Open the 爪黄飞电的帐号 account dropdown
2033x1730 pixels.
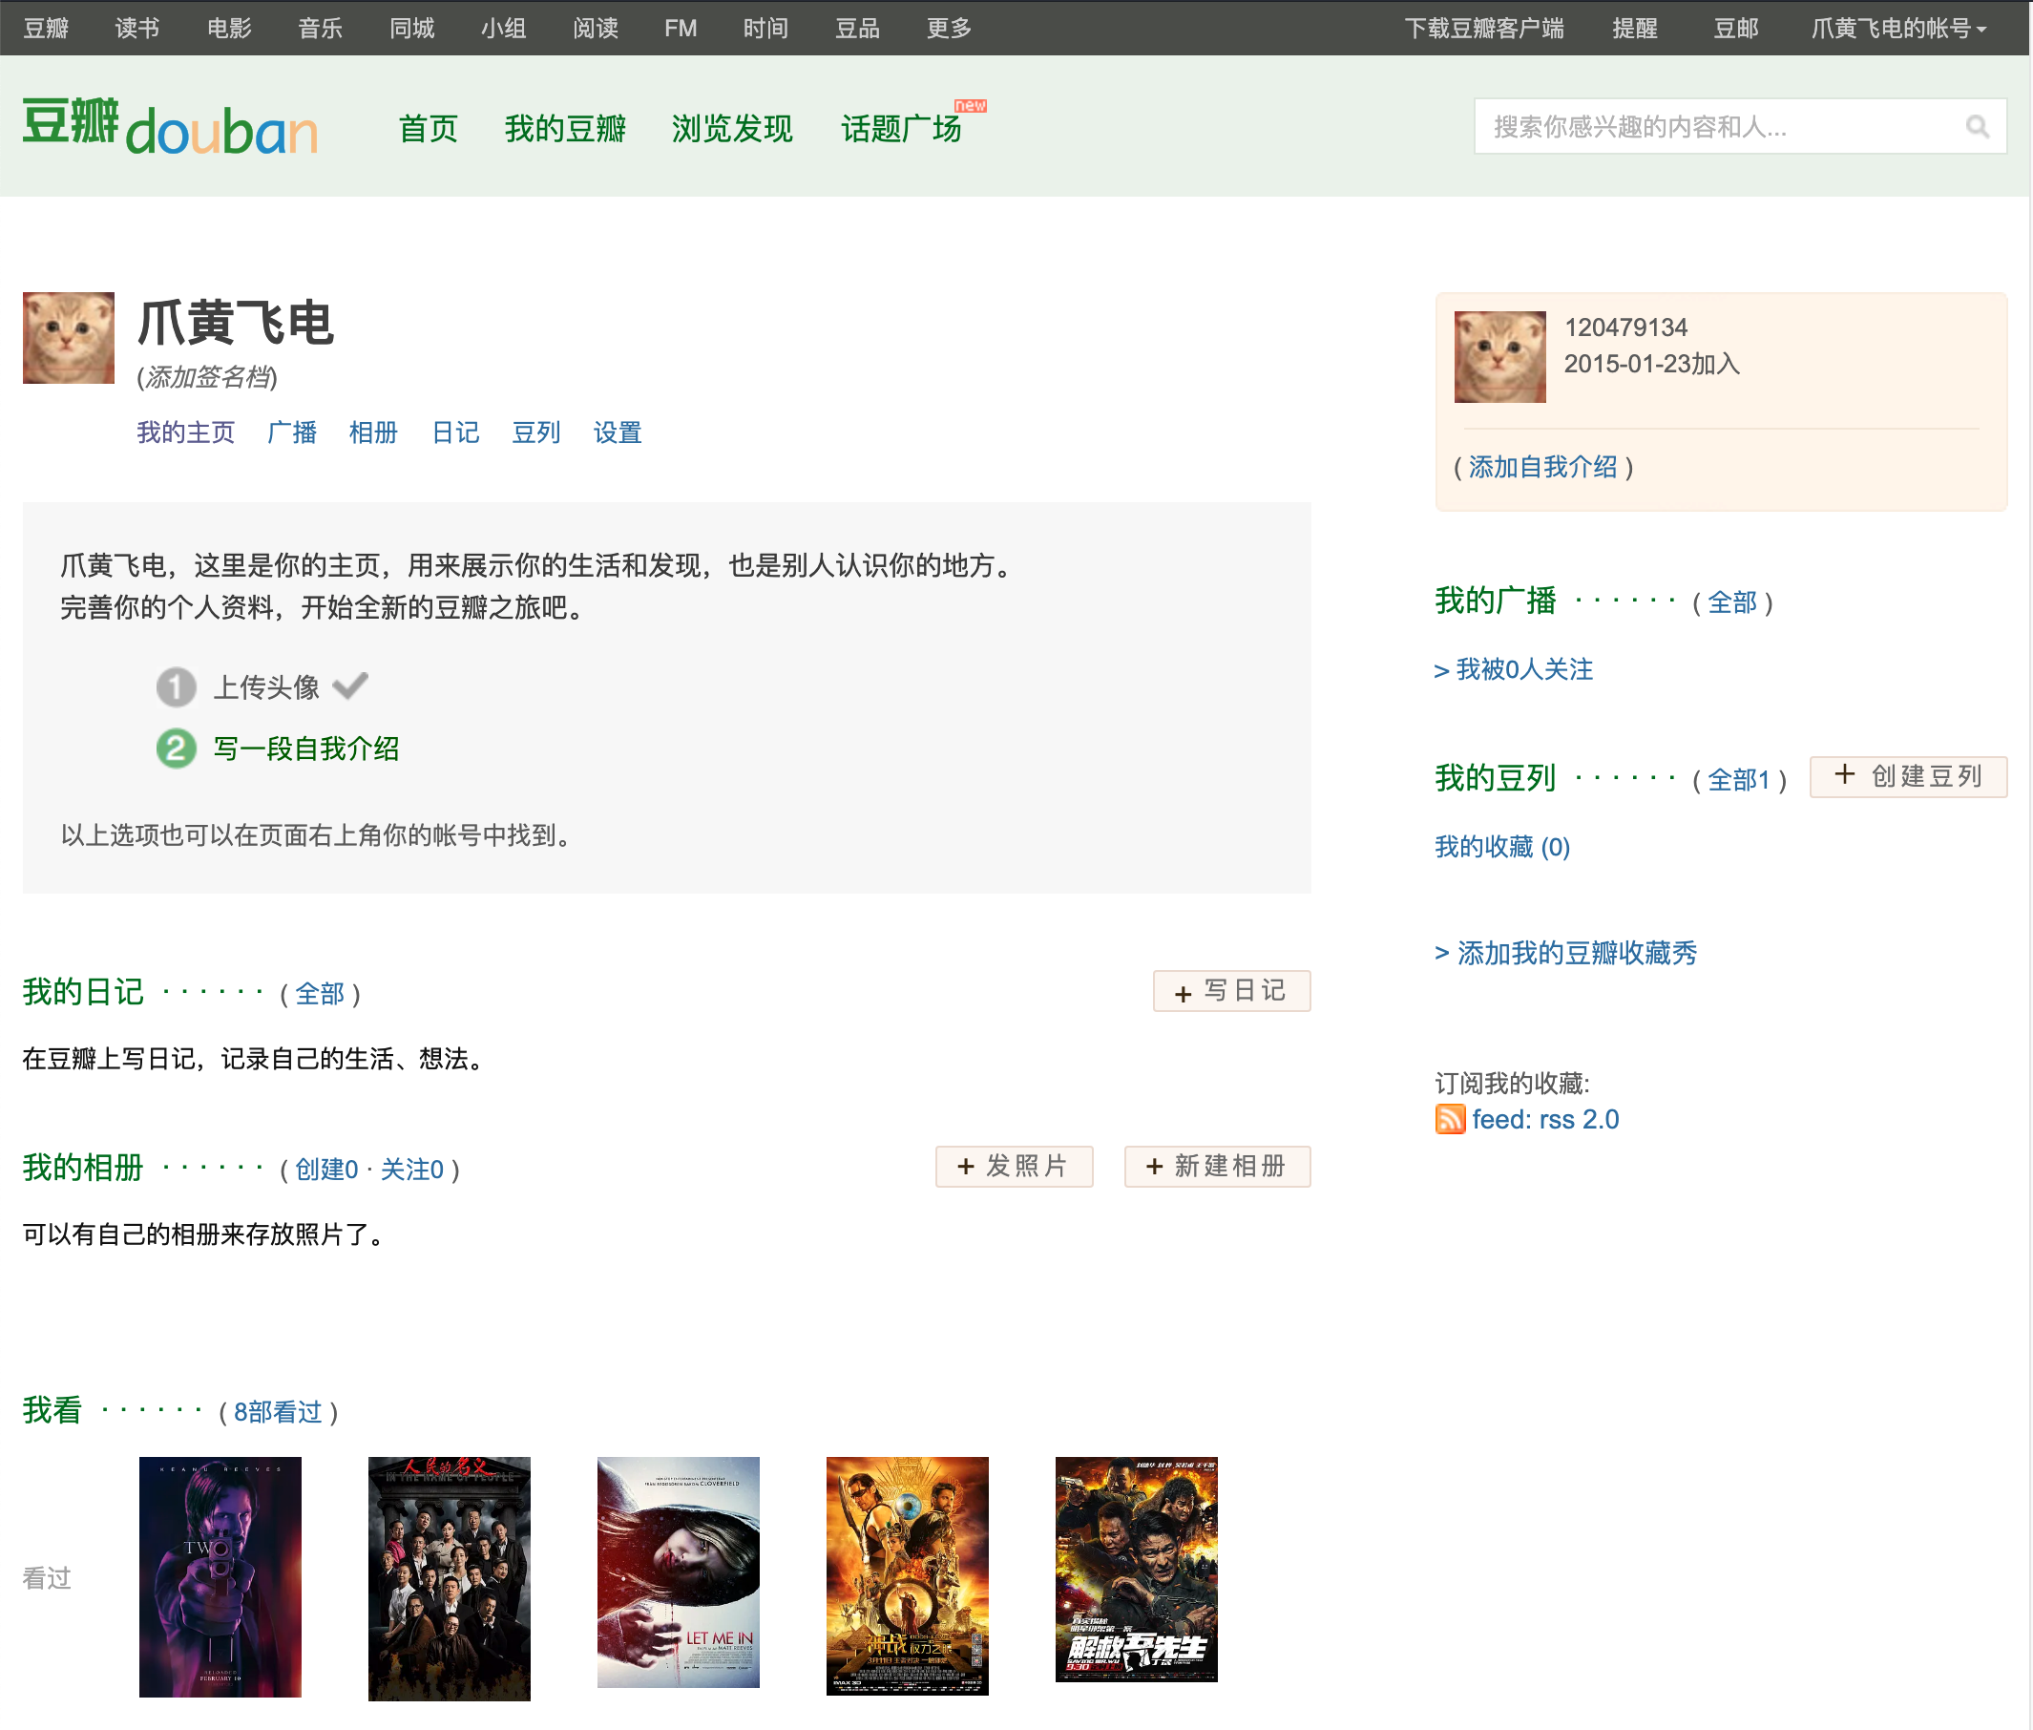tap(1899, 28)
